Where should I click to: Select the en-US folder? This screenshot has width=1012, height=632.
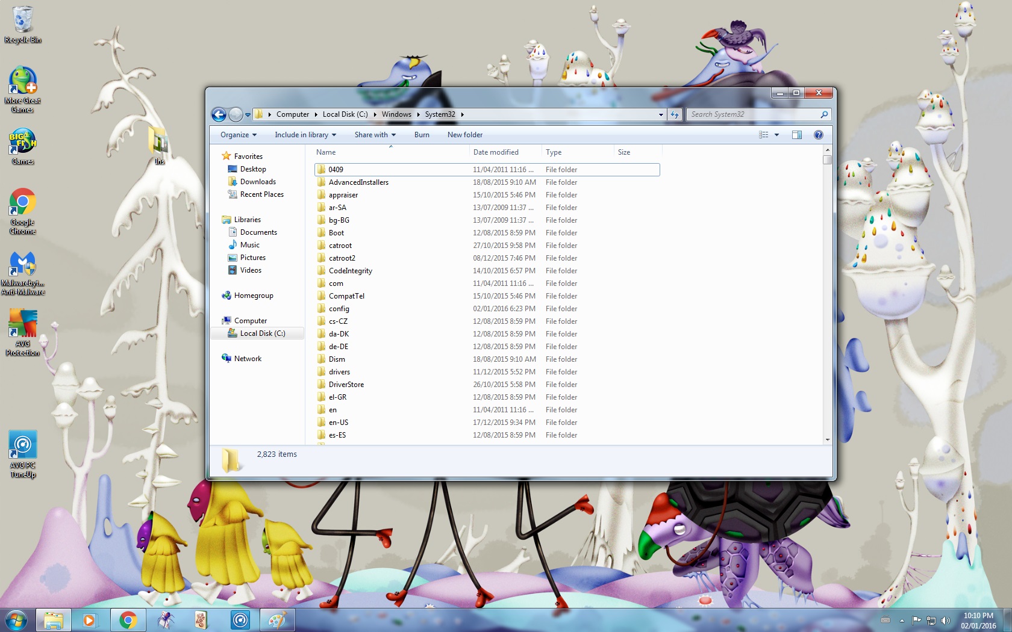(339, 423)
